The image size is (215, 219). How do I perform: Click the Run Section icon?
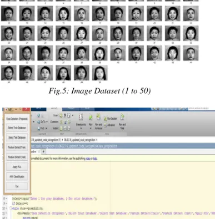[106, 119]
